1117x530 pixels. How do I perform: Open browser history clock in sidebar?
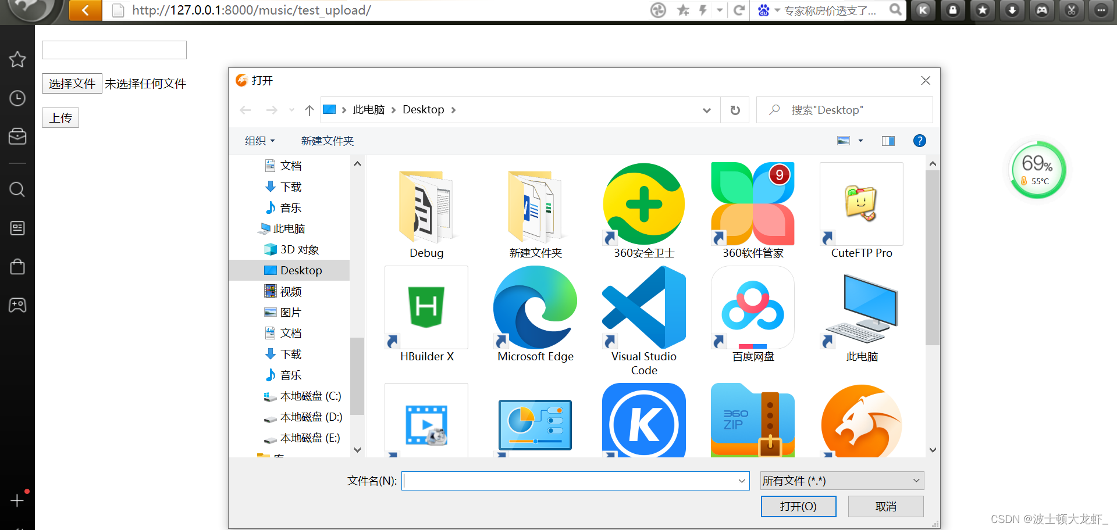coord(17,98)
